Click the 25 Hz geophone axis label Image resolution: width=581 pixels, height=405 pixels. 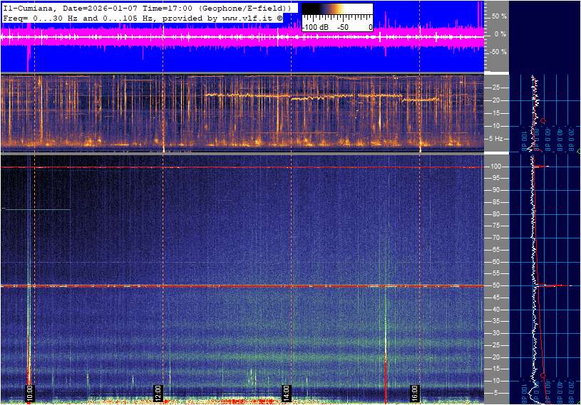pos(495,87)
